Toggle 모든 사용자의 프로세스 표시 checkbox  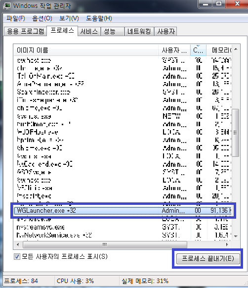17,257
